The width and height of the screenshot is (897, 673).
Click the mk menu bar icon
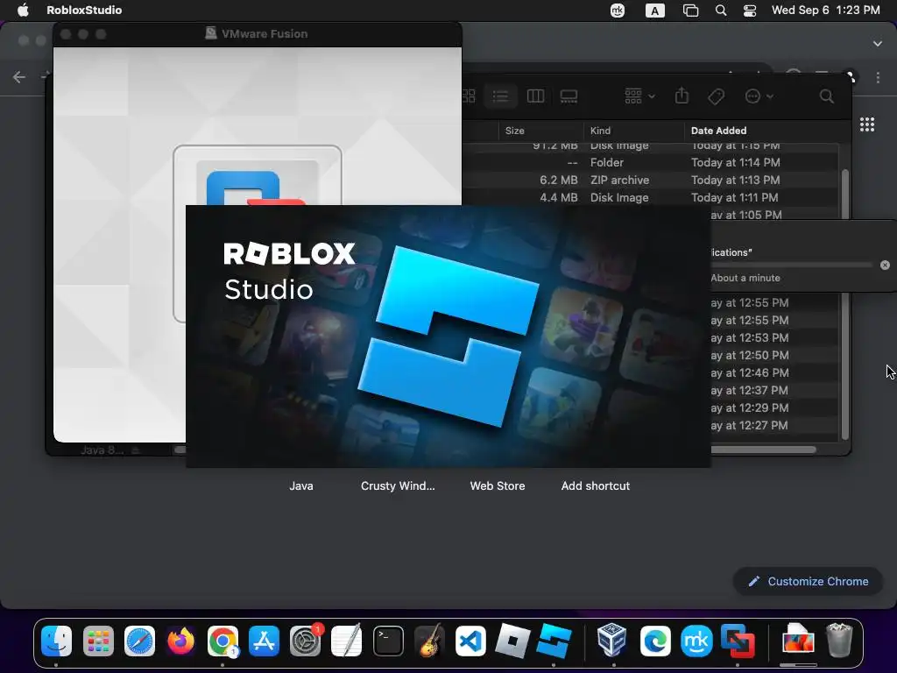pyautogui.click(x=618, y=11)
